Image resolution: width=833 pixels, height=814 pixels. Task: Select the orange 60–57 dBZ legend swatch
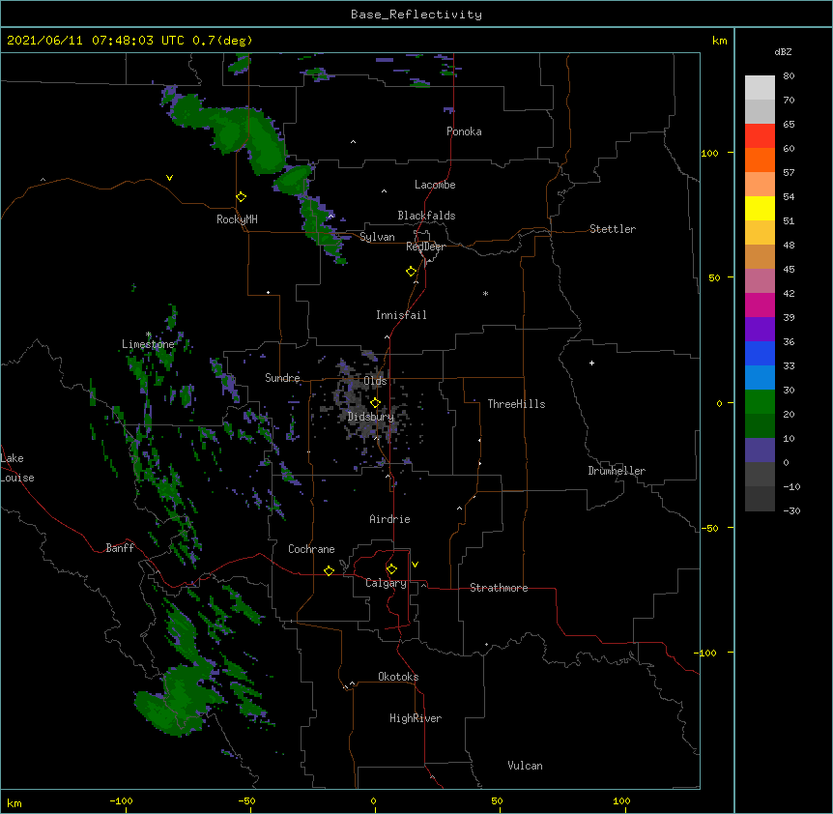coord(760,160)
